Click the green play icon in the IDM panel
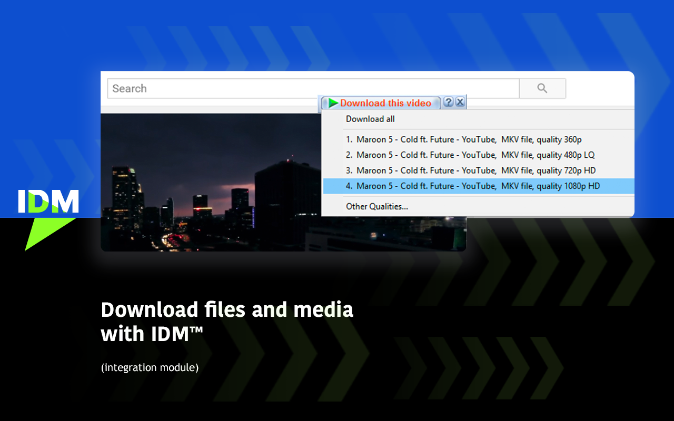Screen dimensions: 674x421 point(333,103)
